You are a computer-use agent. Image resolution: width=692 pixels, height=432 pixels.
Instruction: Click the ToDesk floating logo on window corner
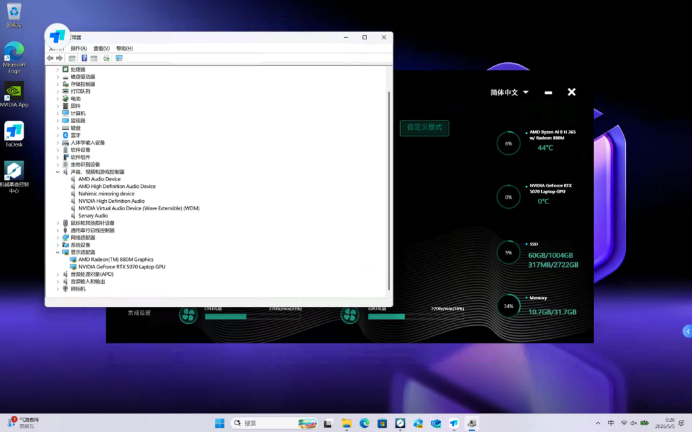coord(57,37)
